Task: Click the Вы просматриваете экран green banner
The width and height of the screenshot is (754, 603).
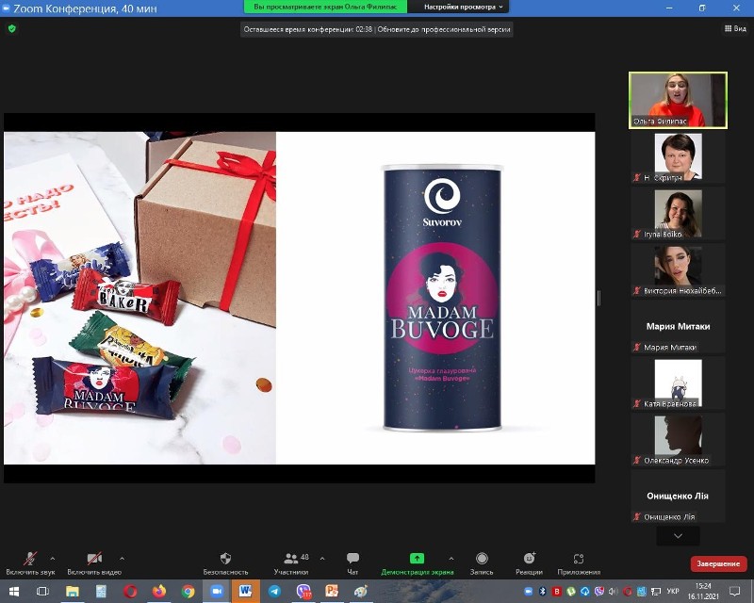Action: tap(325, 7)
